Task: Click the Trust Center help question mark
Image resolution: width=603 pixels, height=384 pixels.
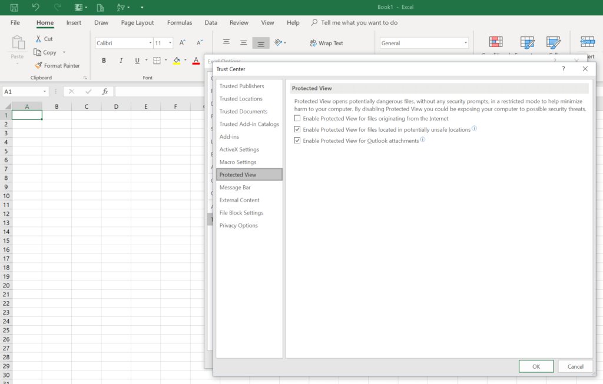Action: pos(564,69)
